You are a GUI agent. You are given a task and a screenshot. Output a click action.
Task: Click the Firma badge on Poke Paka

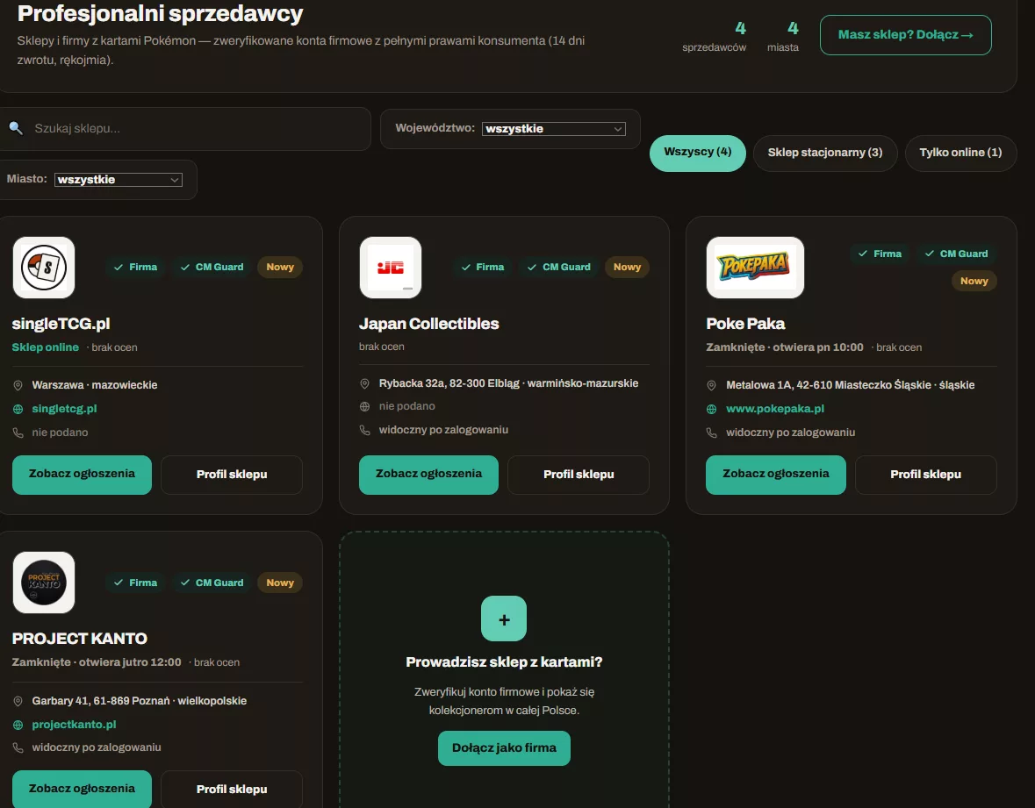(880, 254)
